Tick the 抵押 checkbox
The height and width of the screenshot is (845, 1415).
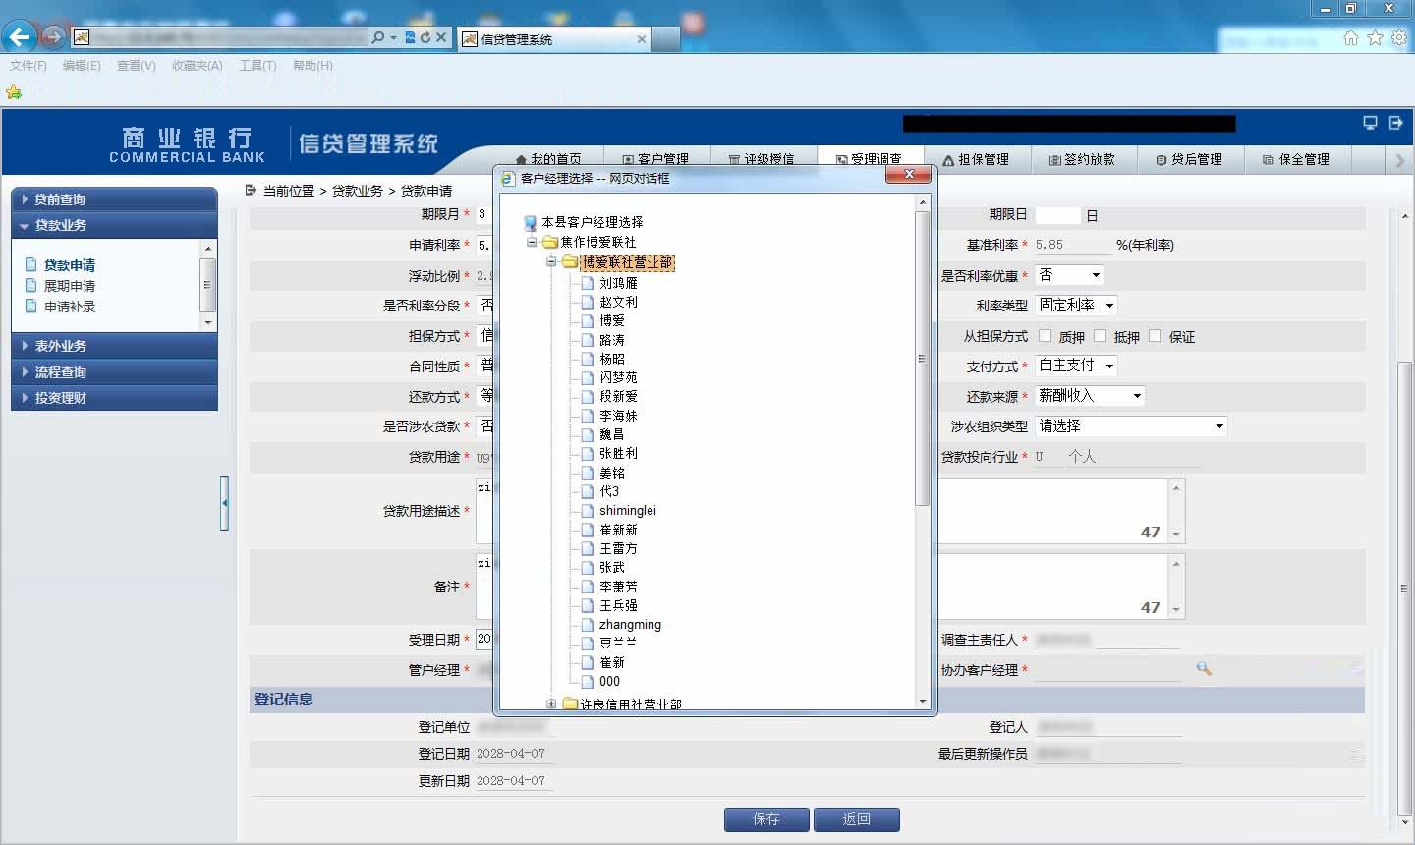click(x=1100, y=336)
